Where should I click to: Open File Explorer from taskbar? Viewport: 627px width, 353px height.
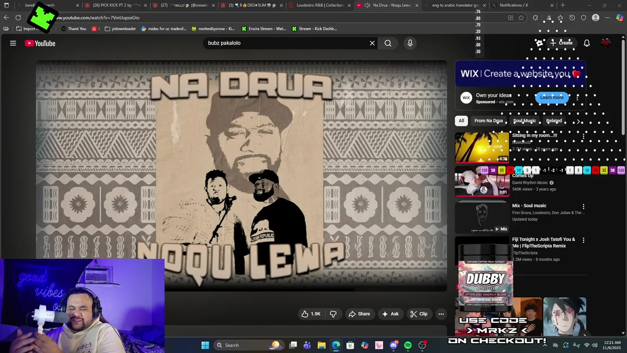(321, 345)
